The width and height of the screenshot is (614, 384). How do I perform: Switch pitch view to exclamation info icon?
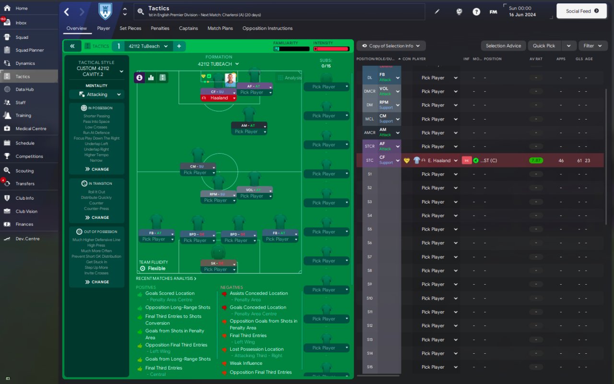coord(163,77)
